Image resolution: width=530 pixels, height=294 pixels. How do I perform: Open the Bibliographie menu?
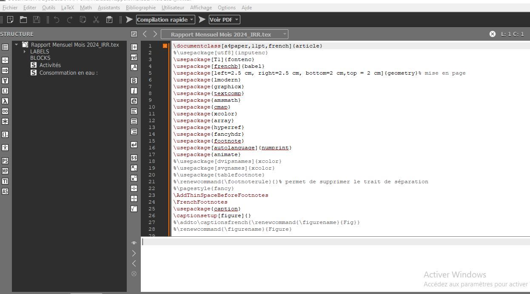tap(141, 8)
